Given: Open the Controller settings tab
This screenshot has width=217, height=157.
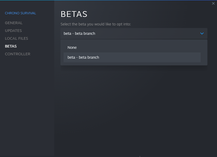Looking at the screenshot, I should [x=17, y=54].
